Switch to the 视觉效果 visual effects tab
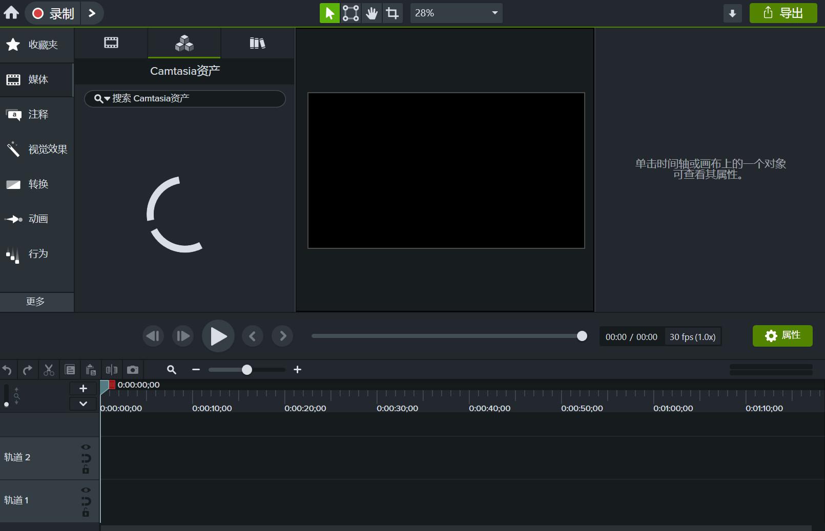Screen dimensions: 825x531 (37, 149)
